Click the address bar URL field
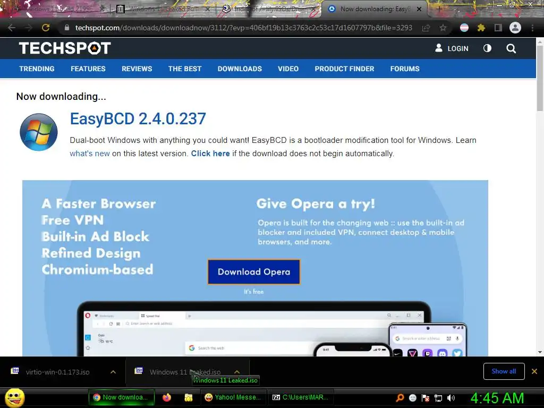The width and height of the screenshot is (544, 408). coord(243,28)
